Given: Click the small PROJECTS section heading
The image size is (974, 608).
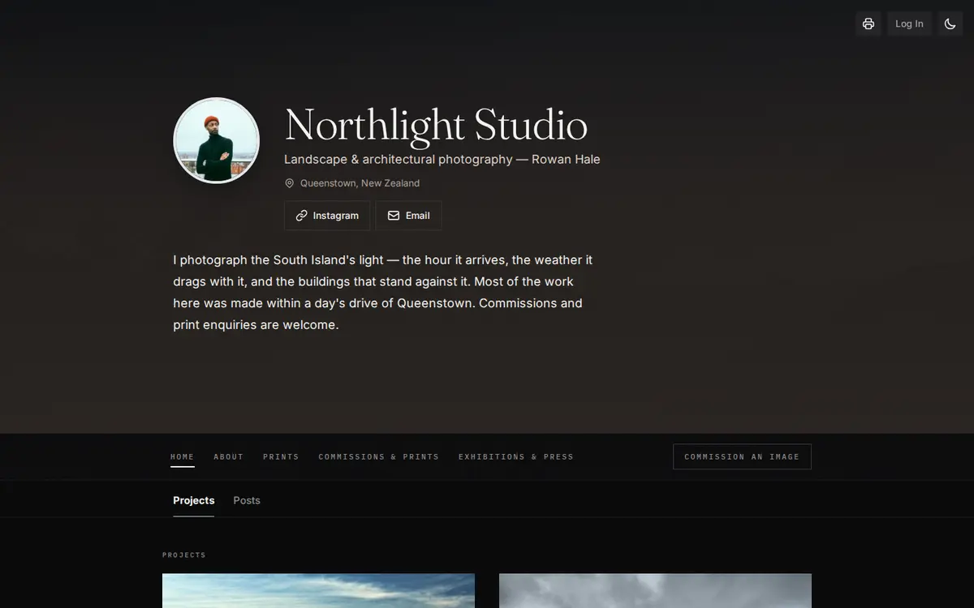Looking at the screenshot, I should coord(184,555).
